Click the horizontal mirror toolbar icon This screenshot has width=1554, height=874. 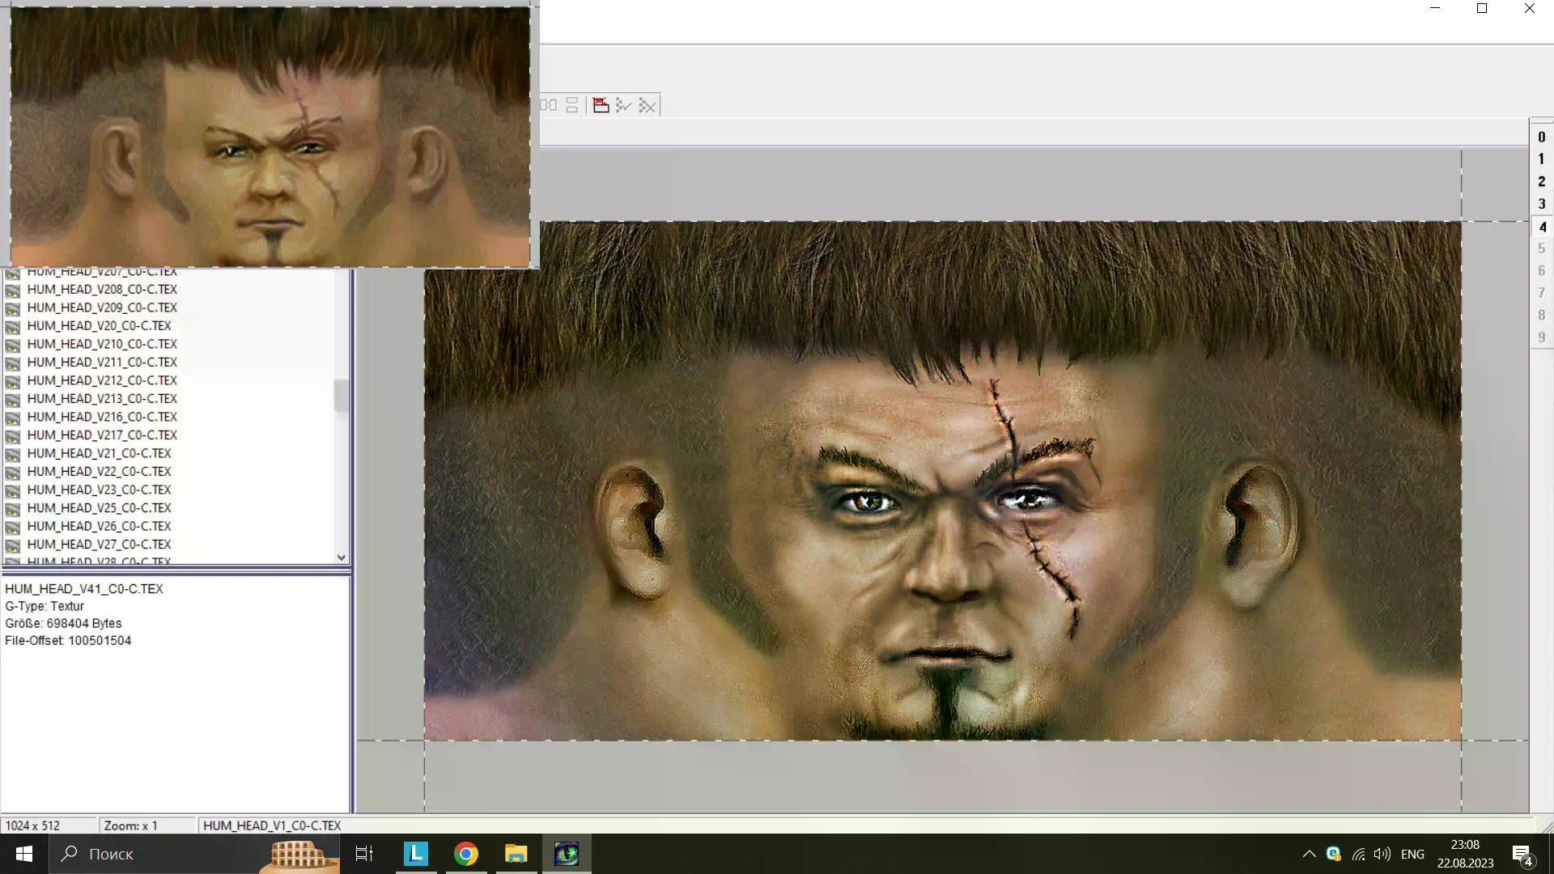(549, 105)
